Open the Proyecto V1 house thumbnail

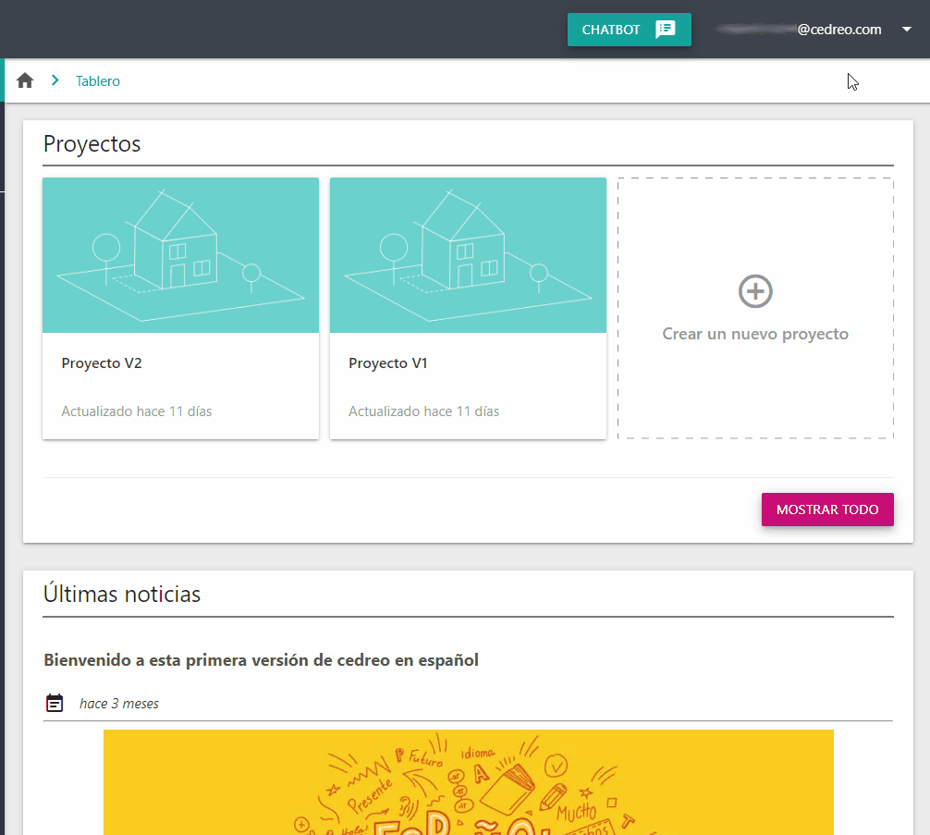(x=468, y=255)
